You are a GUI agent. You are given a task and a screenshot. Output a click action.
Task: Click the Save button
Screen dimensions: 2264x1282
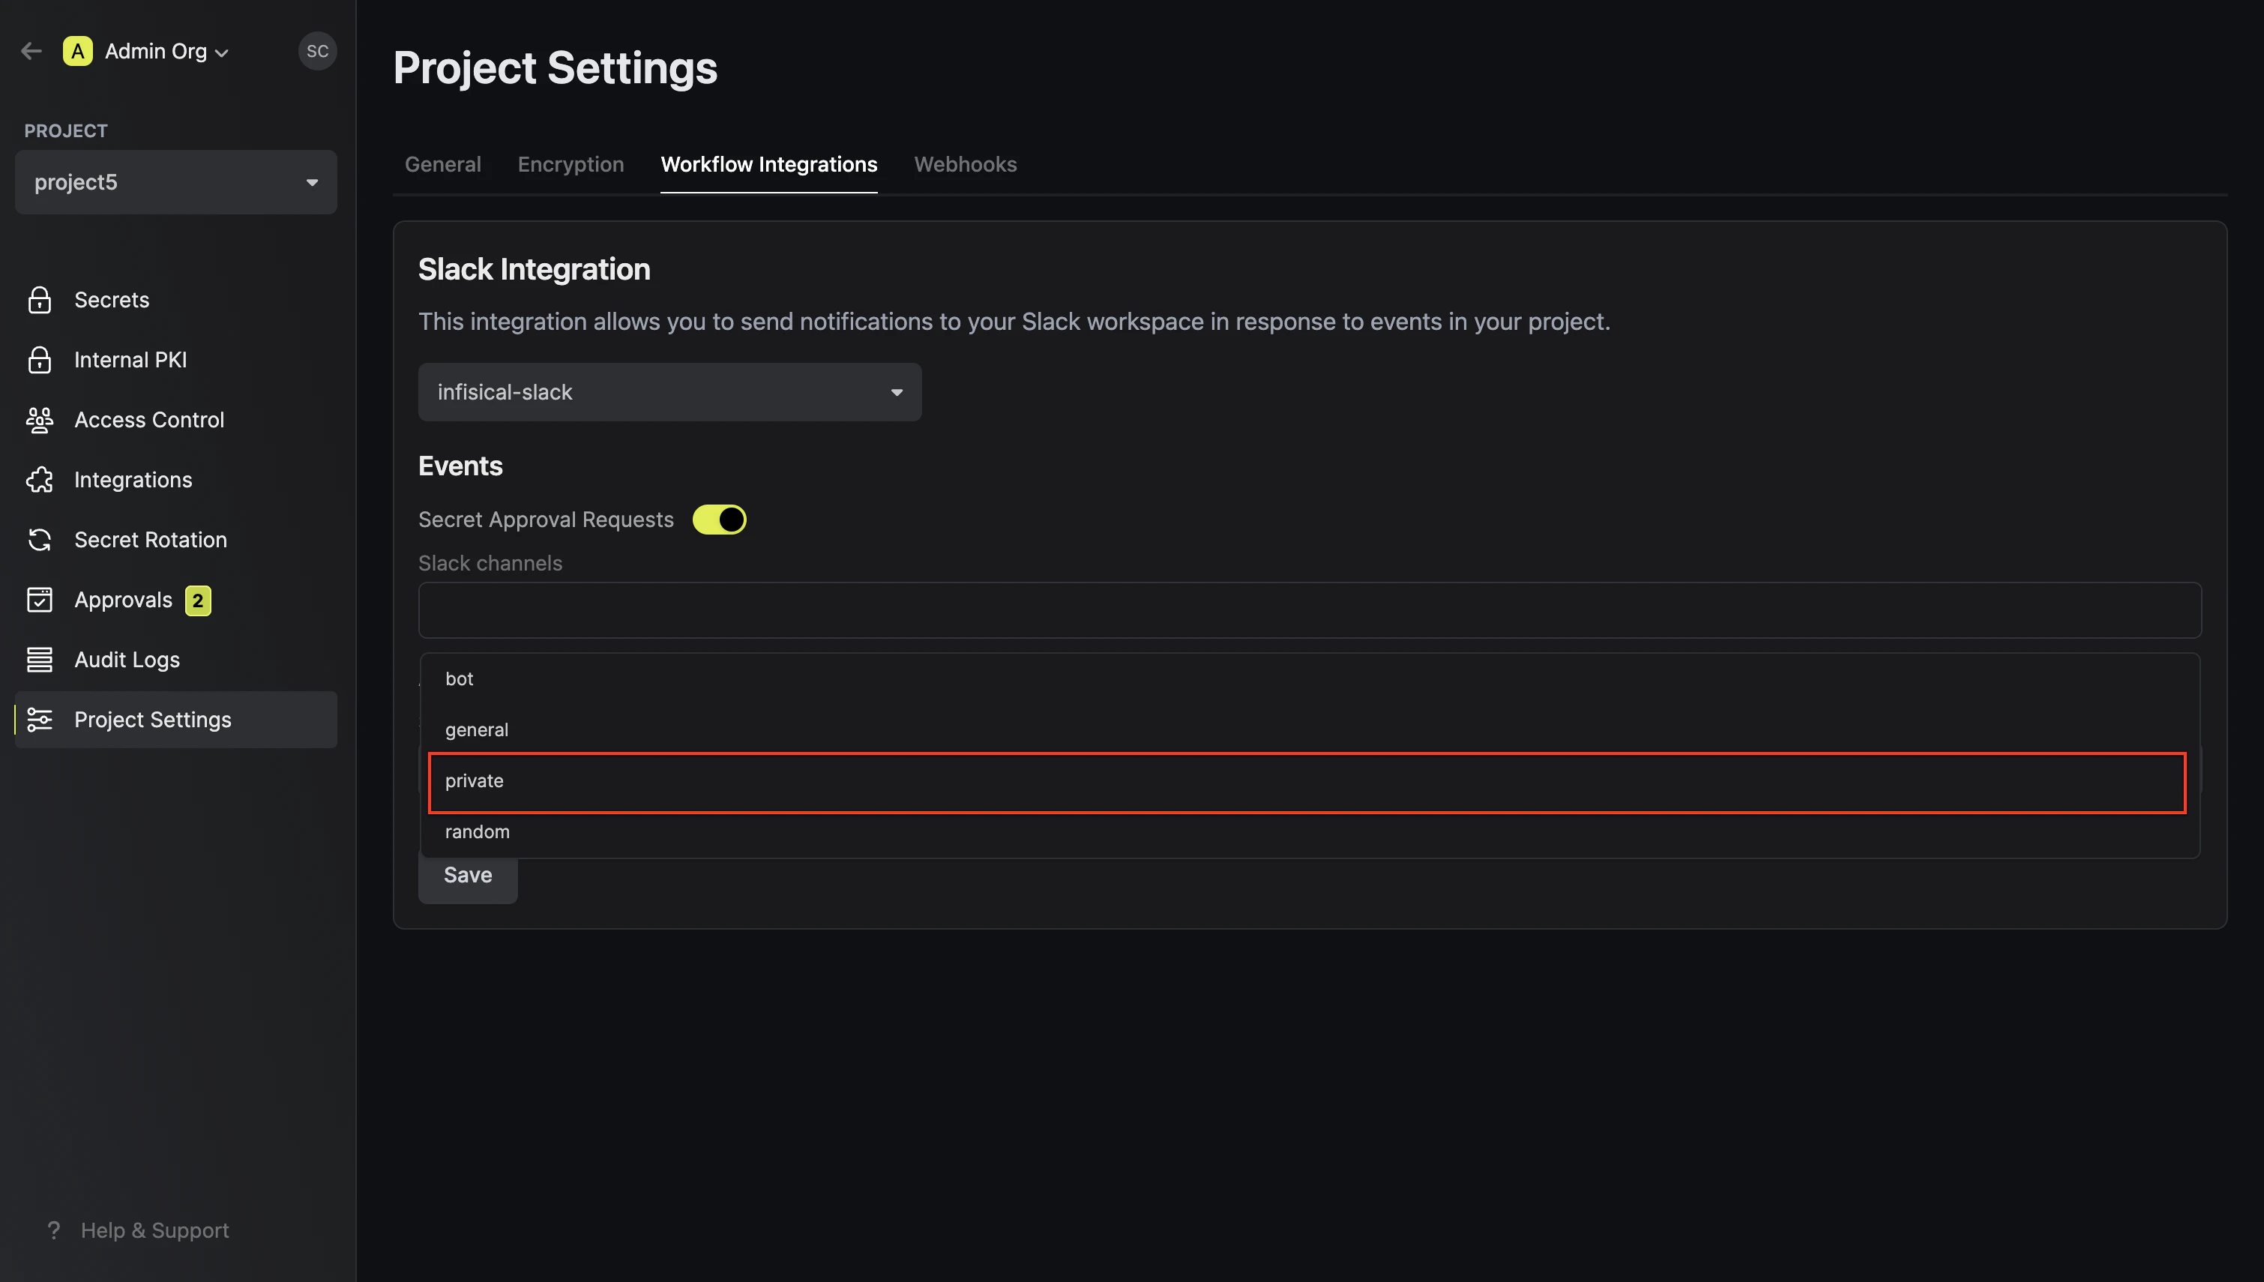tap(467, 875)
